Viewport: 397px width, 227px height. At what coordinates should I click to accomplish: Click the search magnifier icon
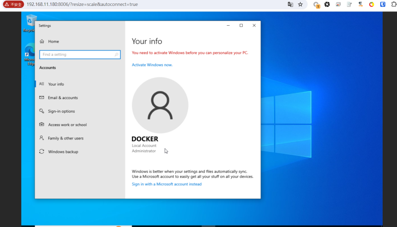coord(117,54)
